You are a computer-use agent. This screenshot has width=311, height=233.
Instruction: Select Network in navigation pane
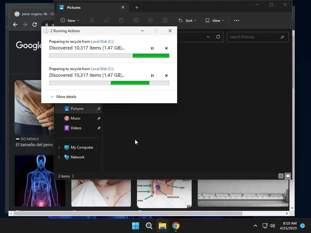(x=77, y=157)
